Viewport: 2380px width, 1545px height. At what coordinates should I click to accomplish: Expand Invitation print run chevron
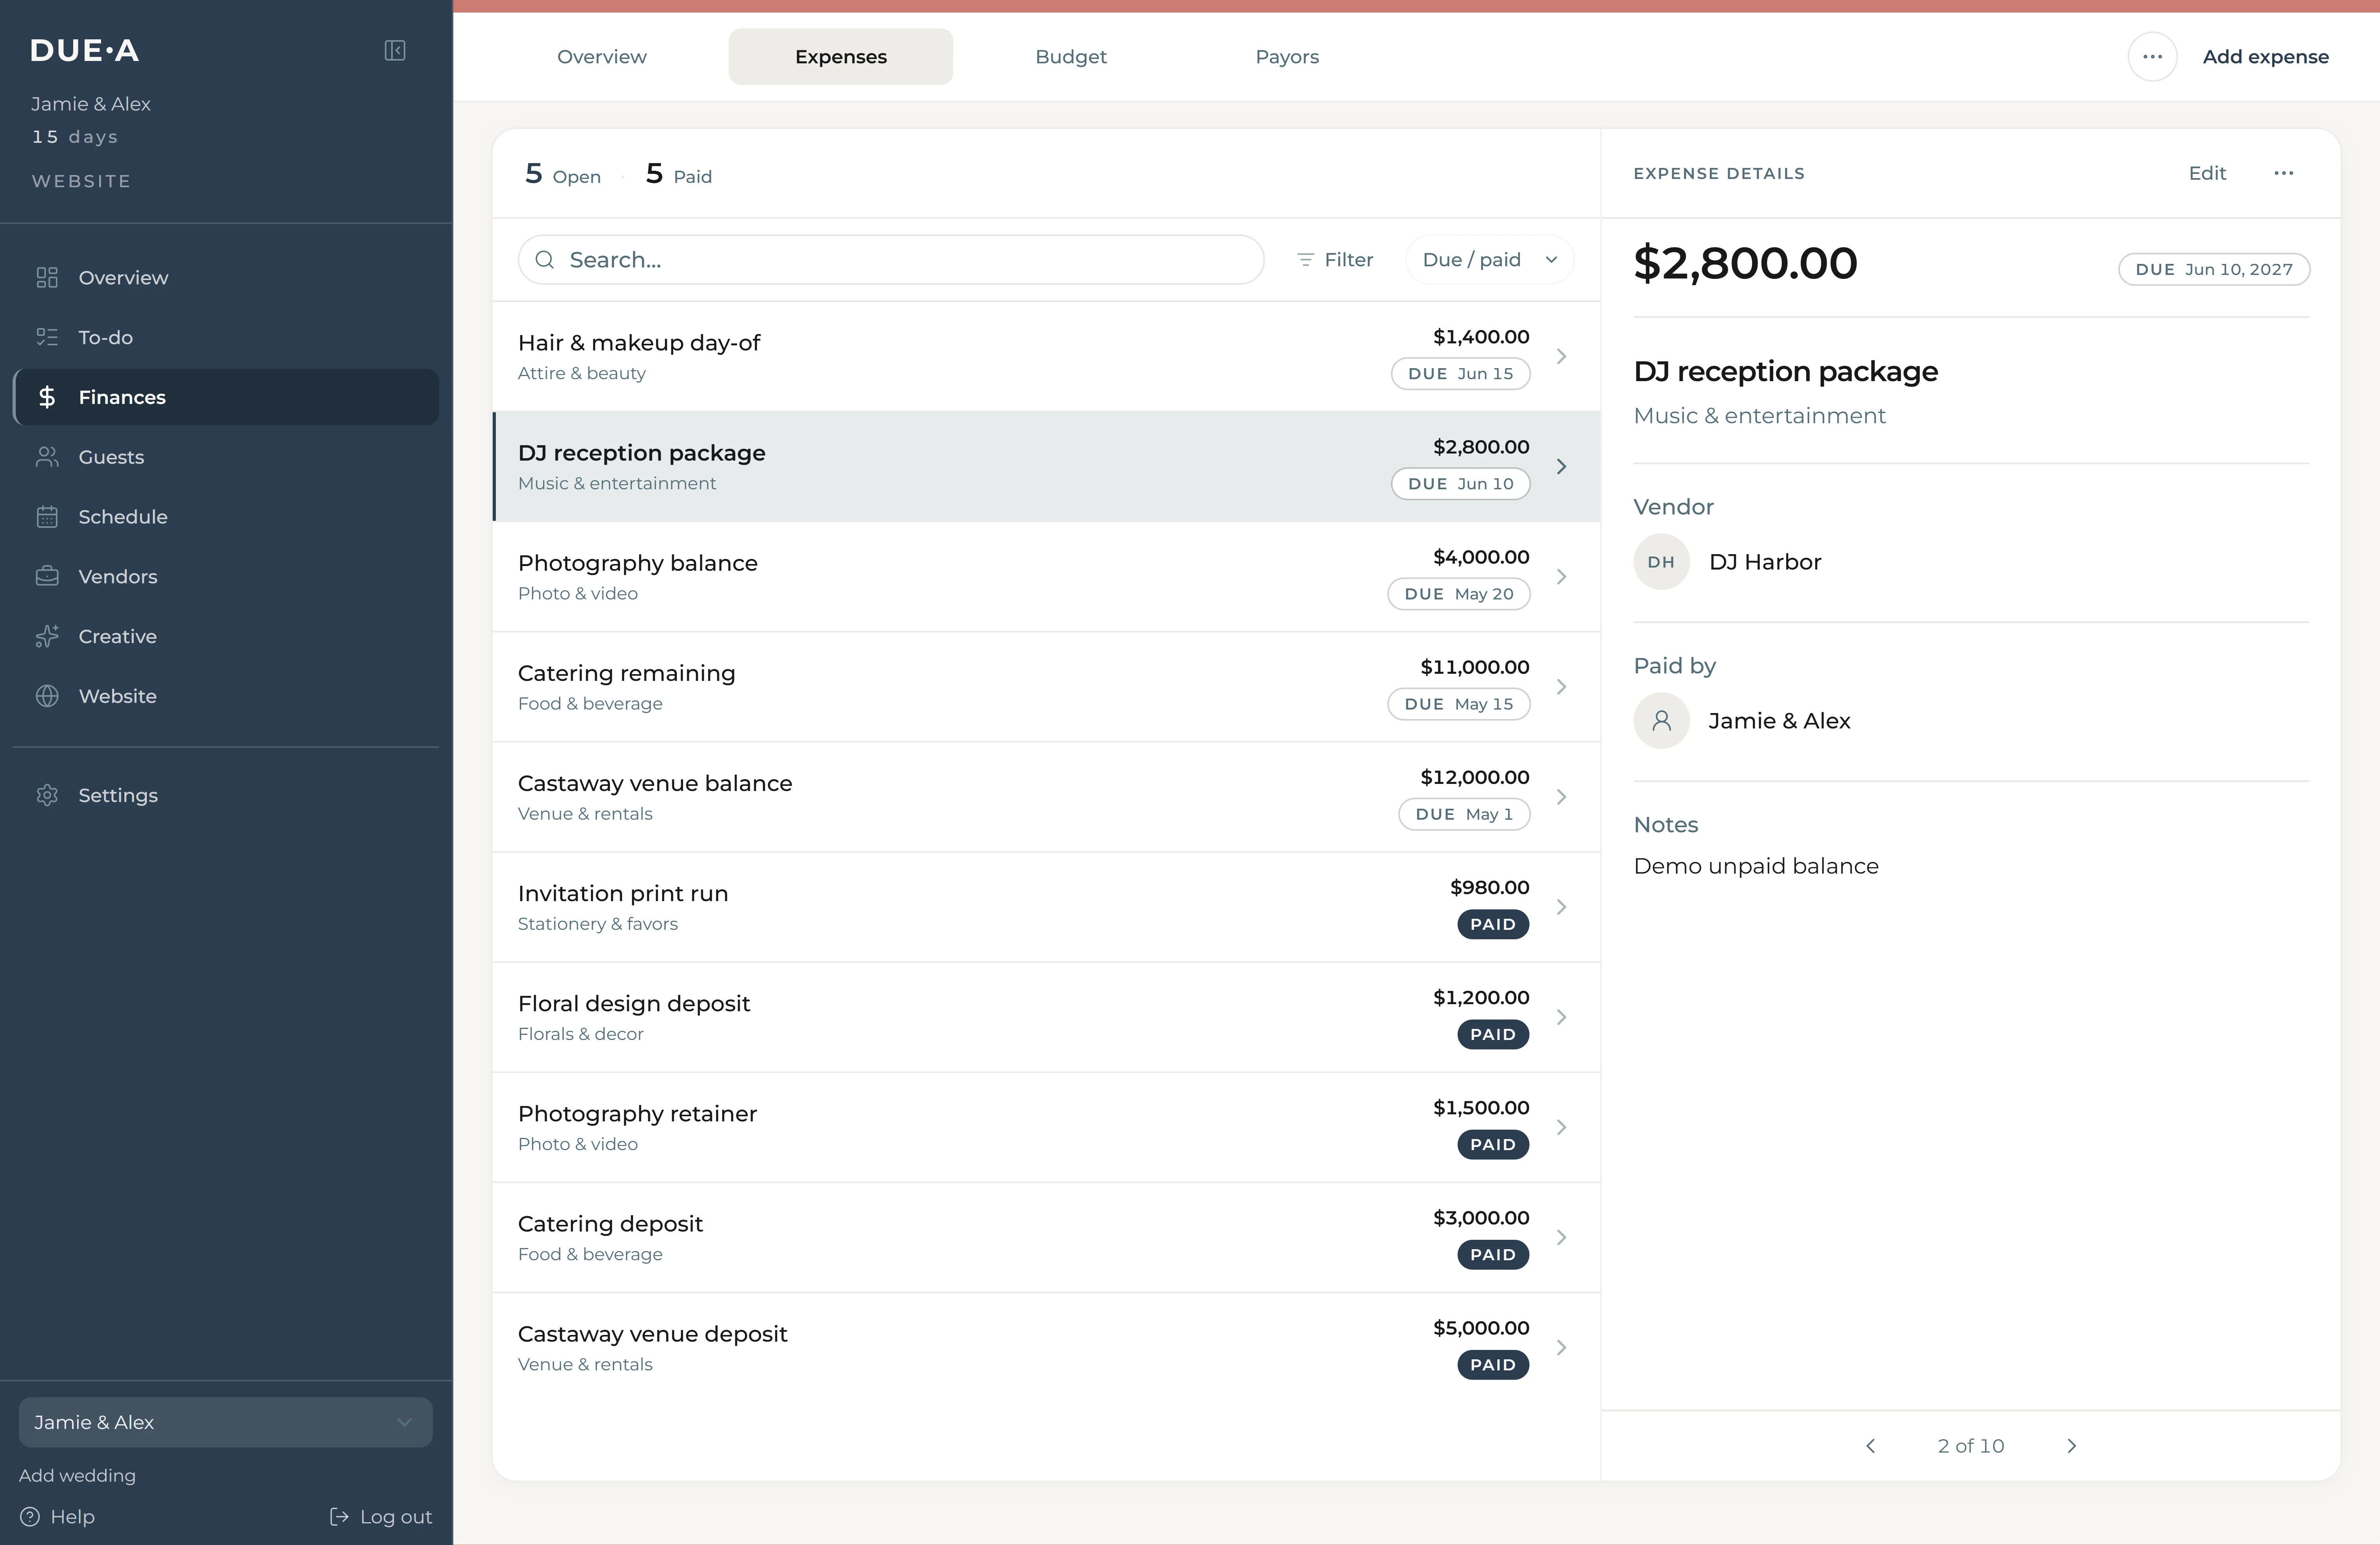pos(1561,907)
